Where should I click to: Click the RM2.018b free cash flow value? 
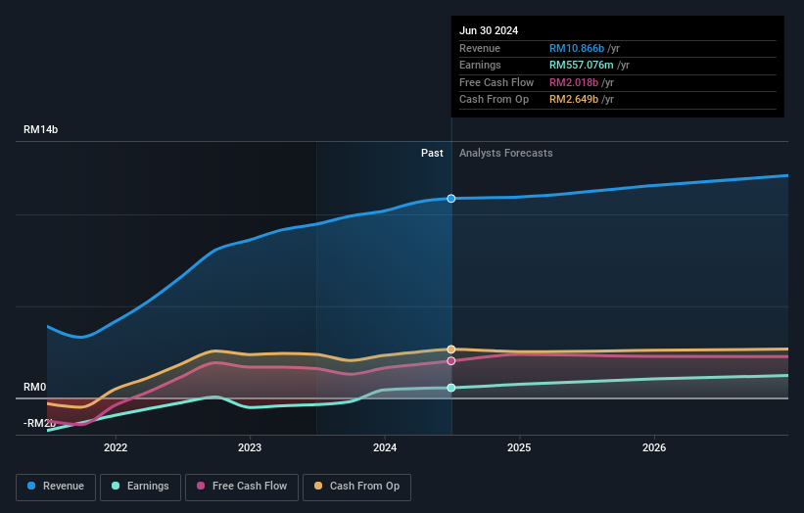point(574,82)
